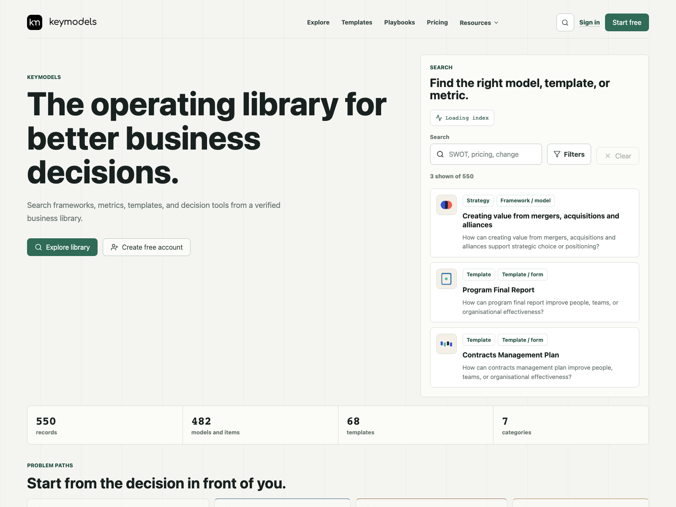Click the keymodels km logo icon

pyautogui.click(x=35, y=22)
